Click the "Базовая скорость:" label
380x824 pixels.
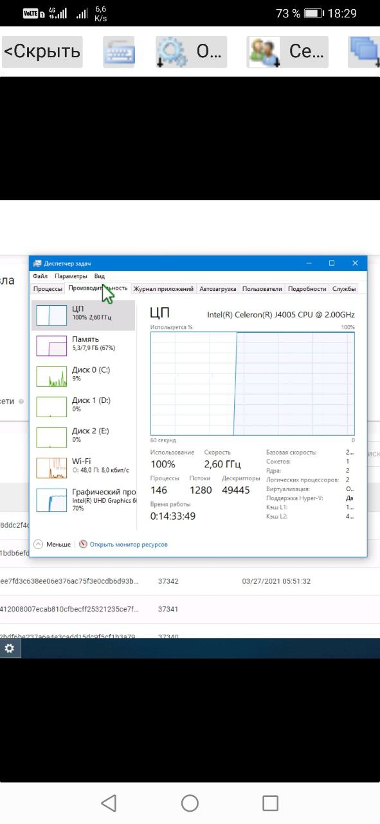click(291, 453)
